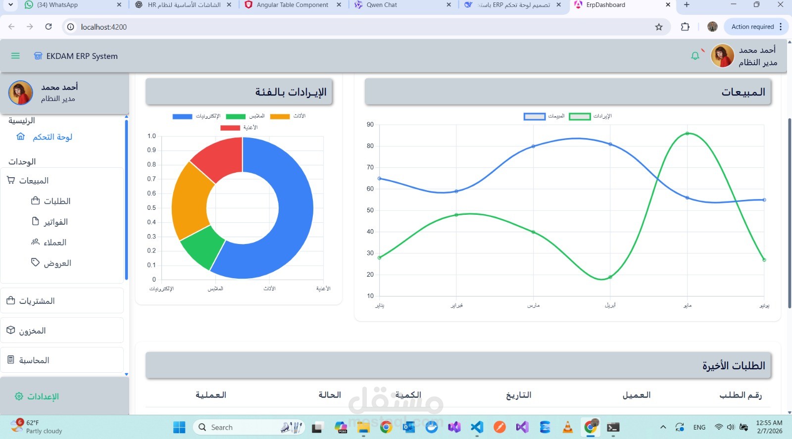Open العروض offers item
This screenshot has height=439, width=792.
point(57,263)
